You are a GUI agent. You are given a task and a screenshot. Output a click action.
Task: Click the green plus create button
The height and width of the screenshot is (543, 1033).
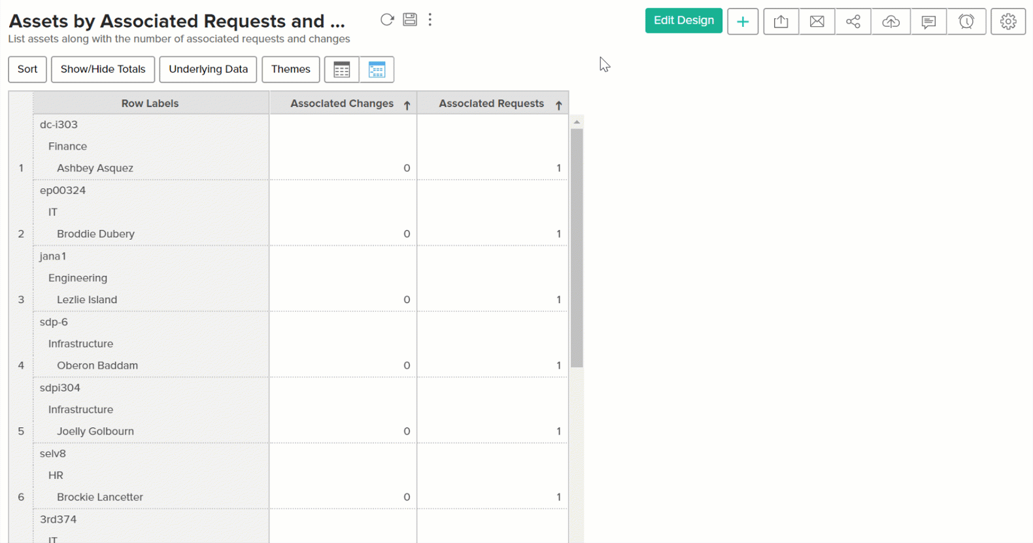[x=743, y=22]
